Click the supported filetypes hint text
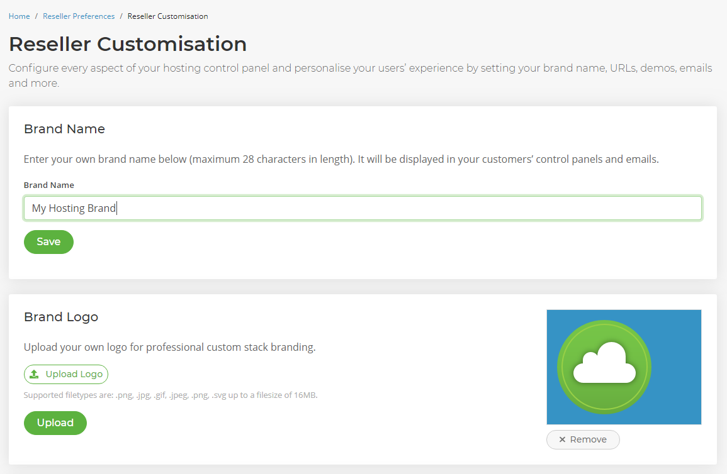The width and height of the screenshot is (727, 474). (x=171, y=395)
